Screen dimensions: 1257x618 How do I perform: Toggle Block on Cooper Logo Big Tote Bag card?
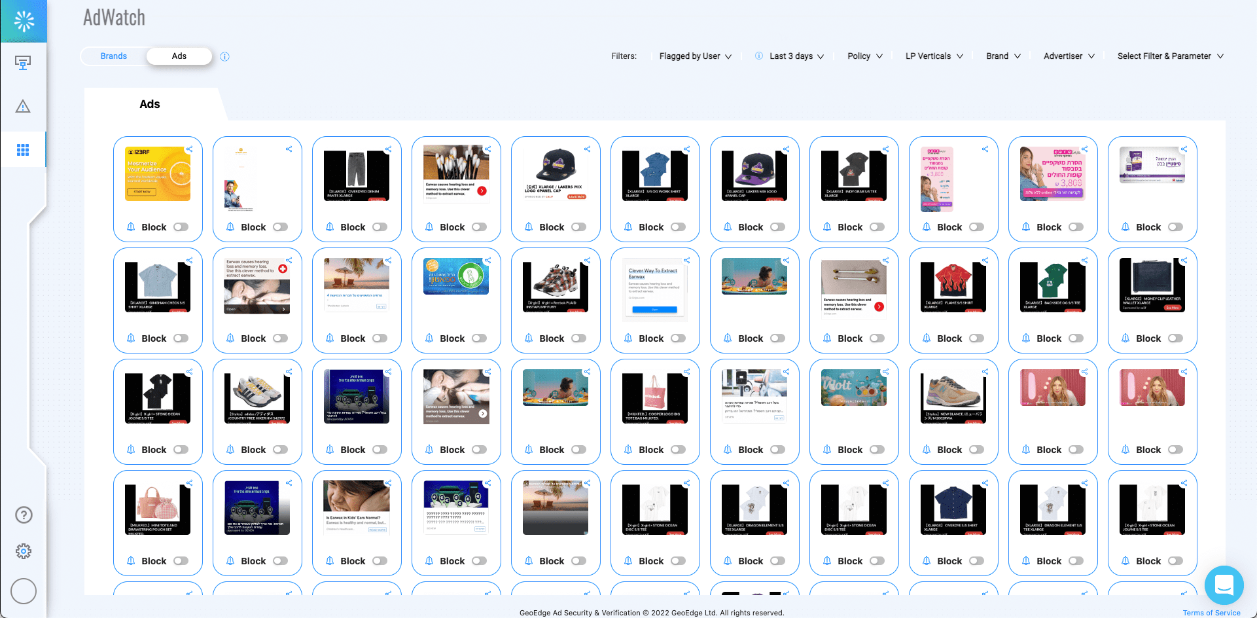click(x=679, y=450)
